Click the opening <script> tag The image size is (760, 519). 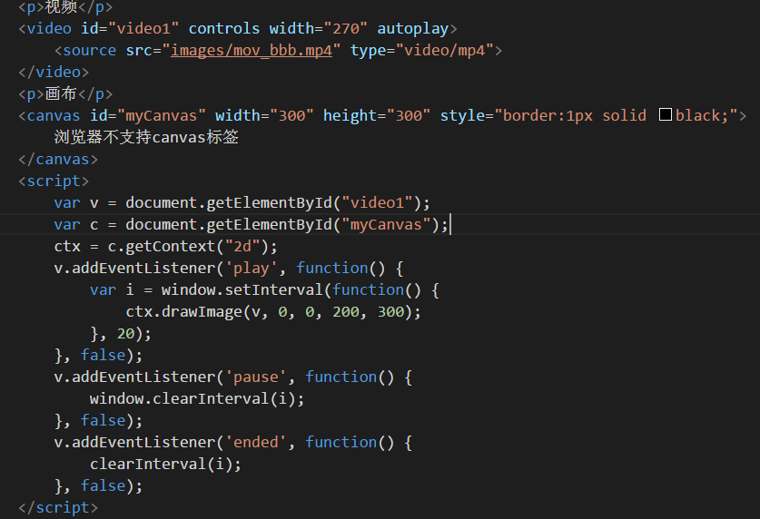click(x=54, y=181)
